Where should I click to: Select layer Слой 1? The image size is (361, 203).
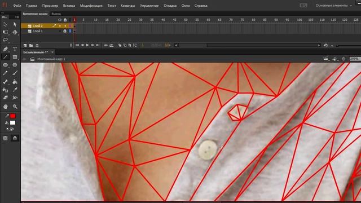[x=38, y=31]
